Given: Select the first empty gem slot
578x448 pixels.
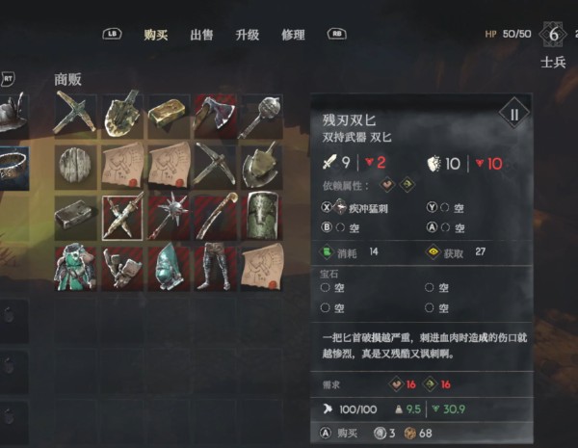Looking at the screenshot, I should click(x=332, y=287).
